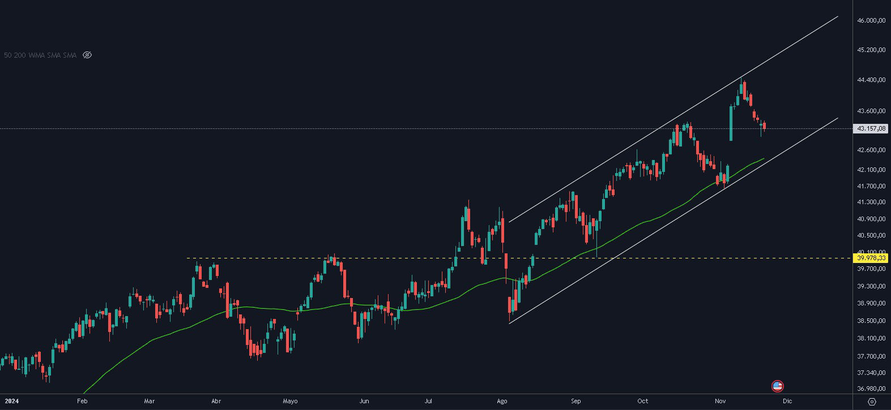Click the Mayo label on the time axis
Viewport: 891px width, 410px height.
(x=290, y=402)
